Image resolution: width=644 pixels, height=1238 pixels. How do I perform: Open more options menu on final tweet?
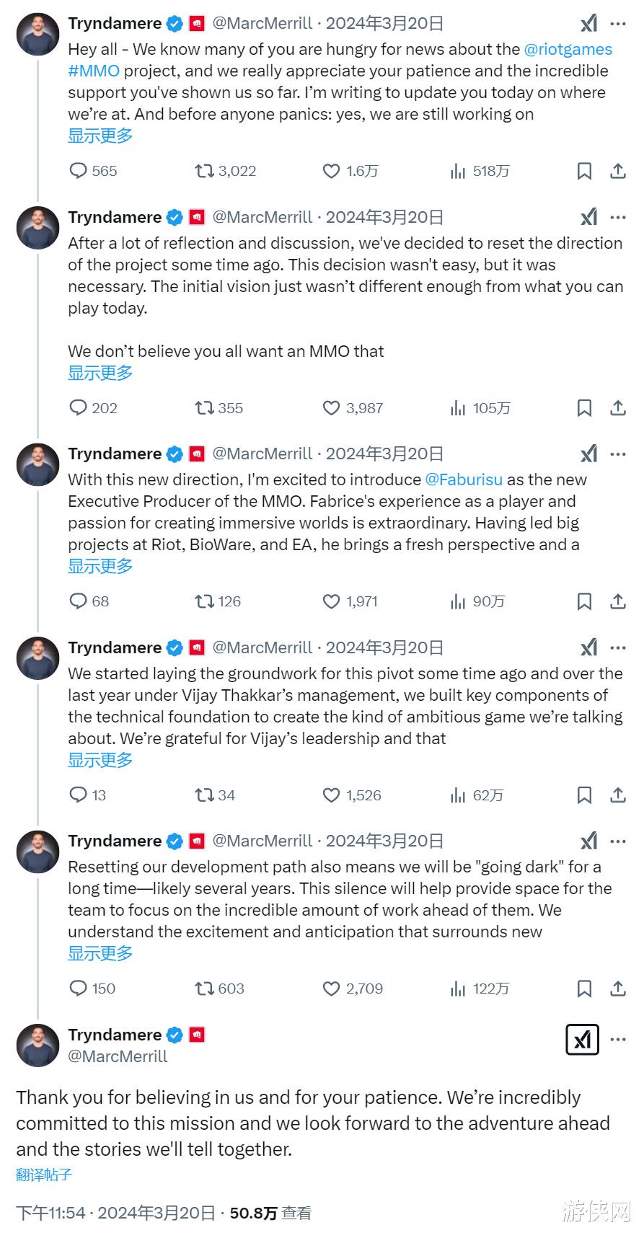click(618, 1040)
